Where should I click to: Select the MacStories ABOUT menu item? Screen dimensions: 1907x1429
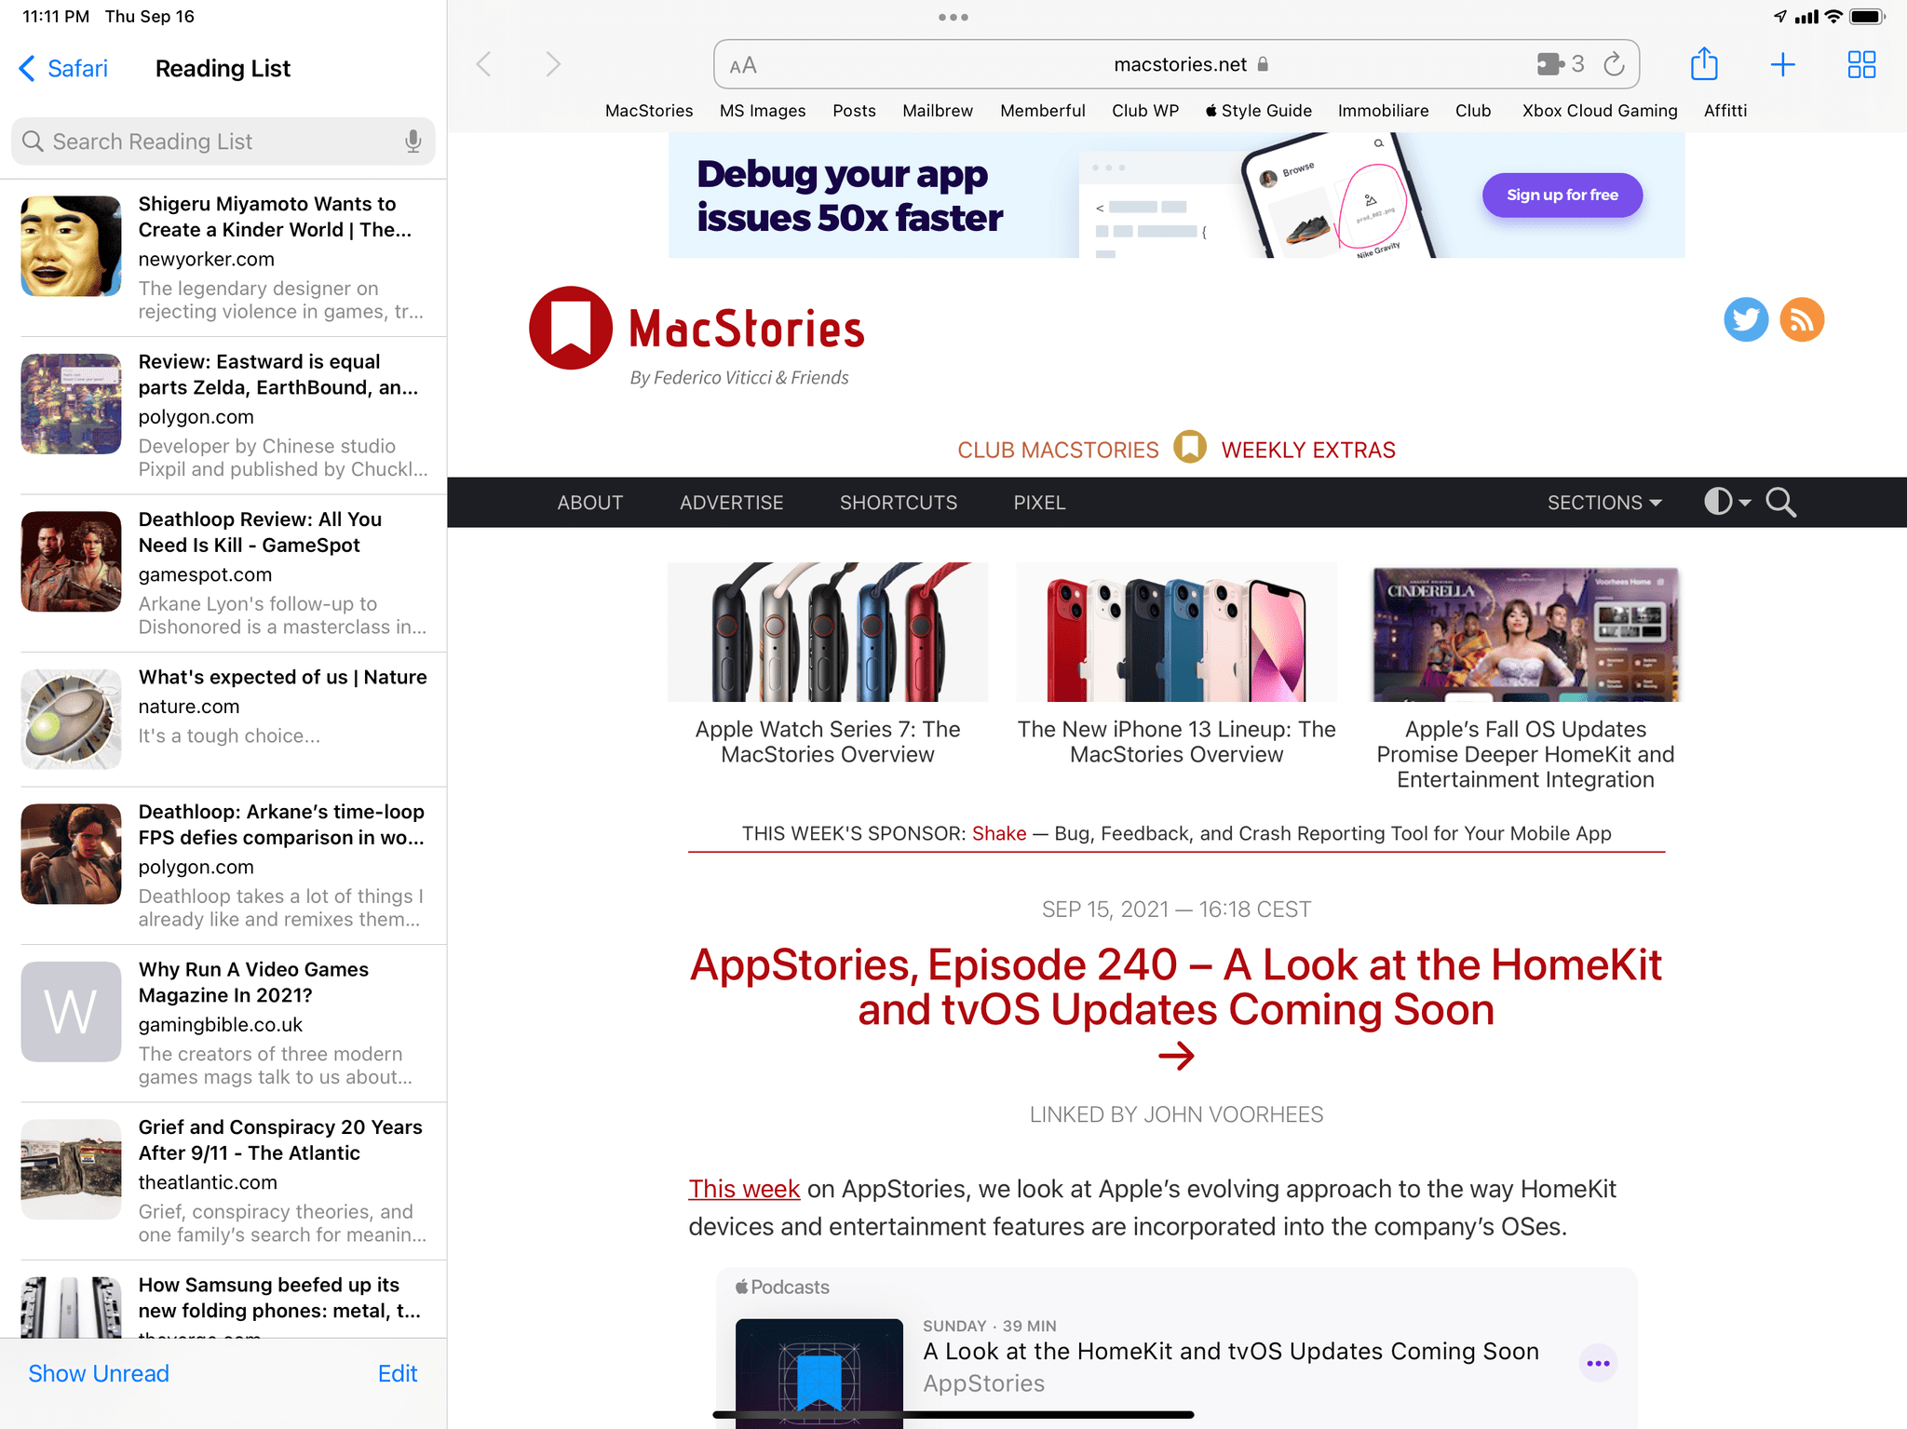coord(588,502)
